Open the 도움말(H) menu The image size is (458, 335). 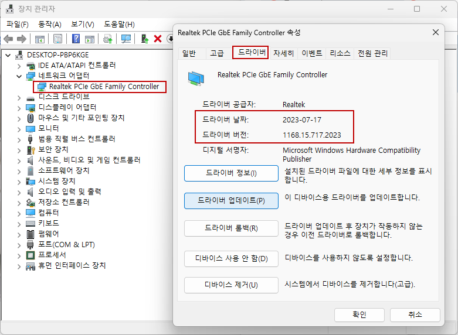pyautogui.click(x=119, y=24)
